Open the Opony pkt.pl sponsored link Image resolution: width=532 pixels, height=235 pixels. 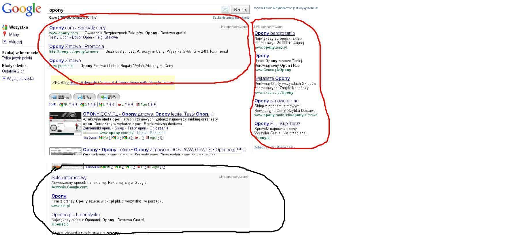59,196
